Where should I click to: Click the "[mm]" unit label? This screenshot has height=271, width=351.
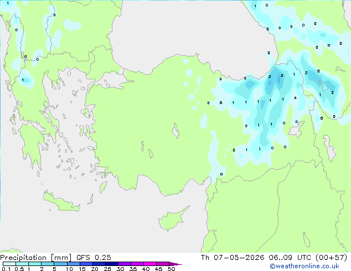tap(61, 258)
